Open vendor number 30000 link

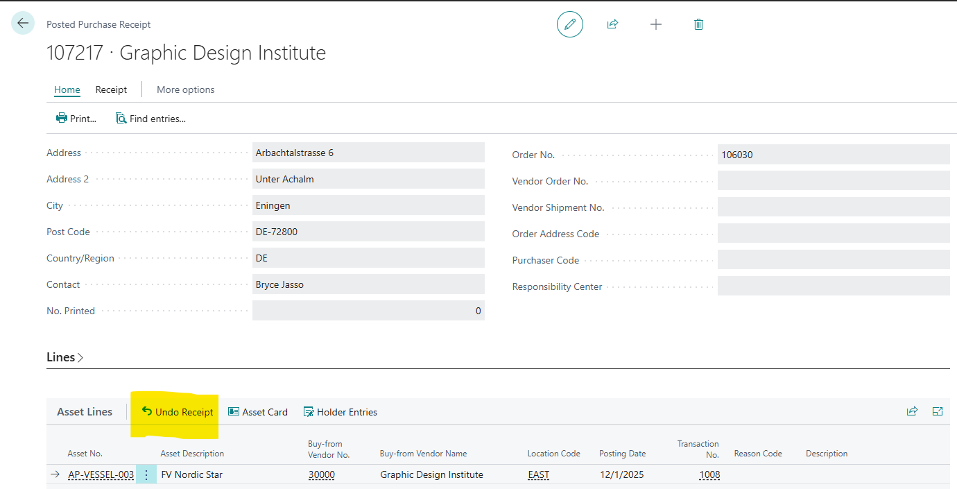point(322,475)
